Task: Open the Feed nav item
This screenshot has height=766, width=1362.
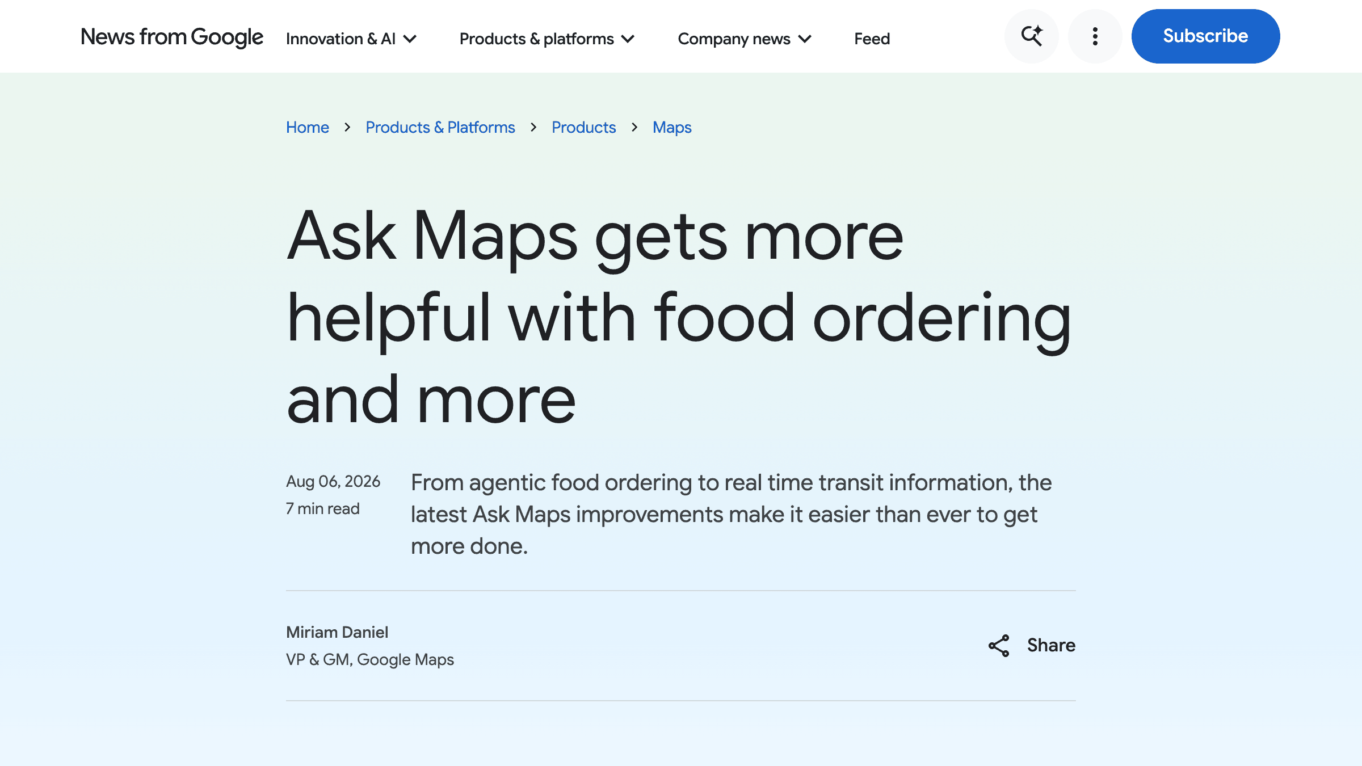Action: click(x=872, y=39)
